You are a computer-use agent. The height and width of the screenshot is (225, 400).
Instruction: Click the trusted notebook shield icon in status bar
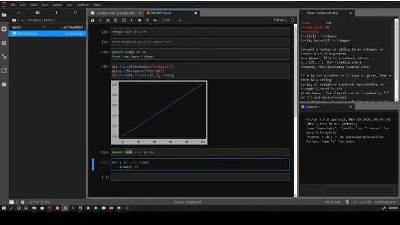(x=347, y=202)
